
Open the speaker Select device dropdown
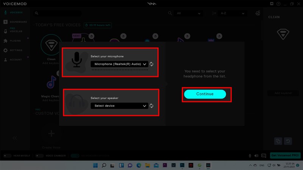click(119, 106)
